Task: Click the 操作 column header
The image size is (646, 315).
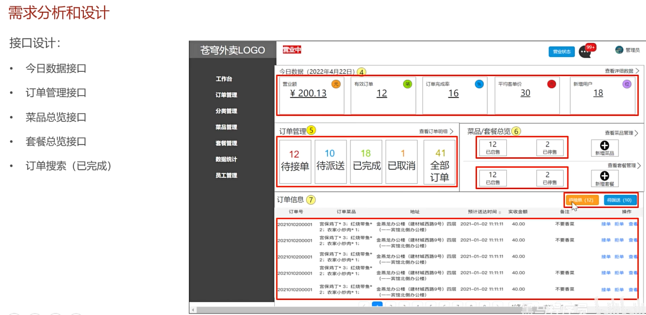Action: tap(627, 212)
